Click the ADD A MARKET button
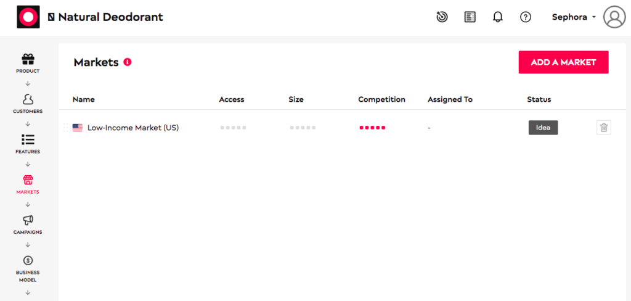Screen dimensions: 631x301 tap(563, 62)
